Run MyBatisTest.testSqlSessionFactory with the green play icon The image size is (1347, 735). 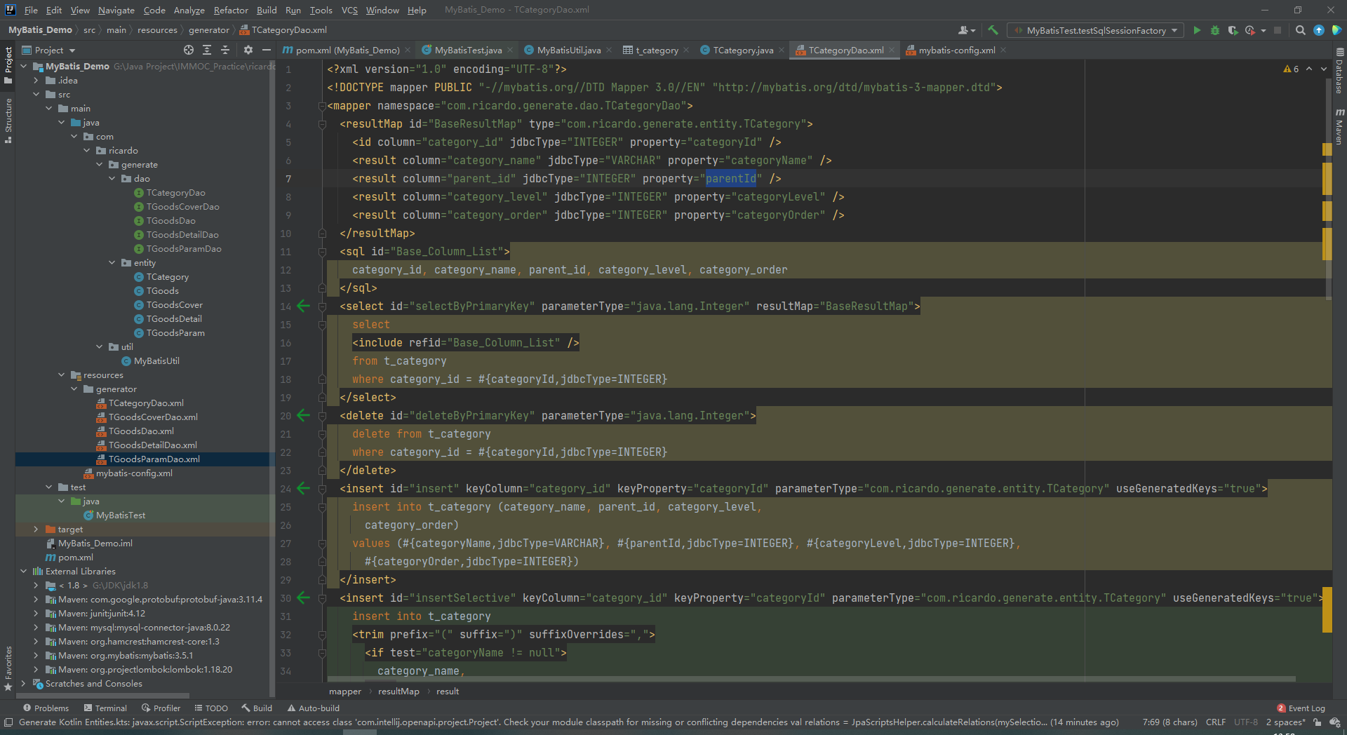[x=1197, y=30]
